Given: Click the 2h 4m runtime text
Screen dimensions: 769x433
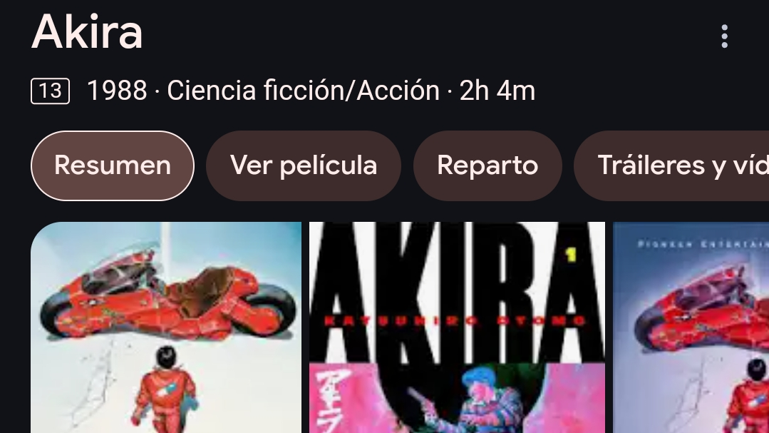Looking at the screenshot, I should [497, 91].
